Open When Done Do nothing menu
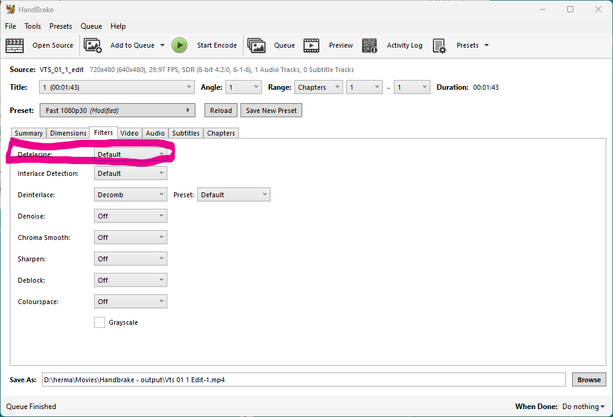613x417 pixels. point(583,407)
